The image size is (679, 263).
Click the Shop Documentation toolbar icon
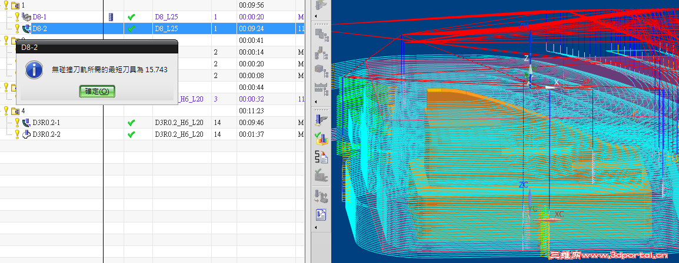(x=321, y=215)
